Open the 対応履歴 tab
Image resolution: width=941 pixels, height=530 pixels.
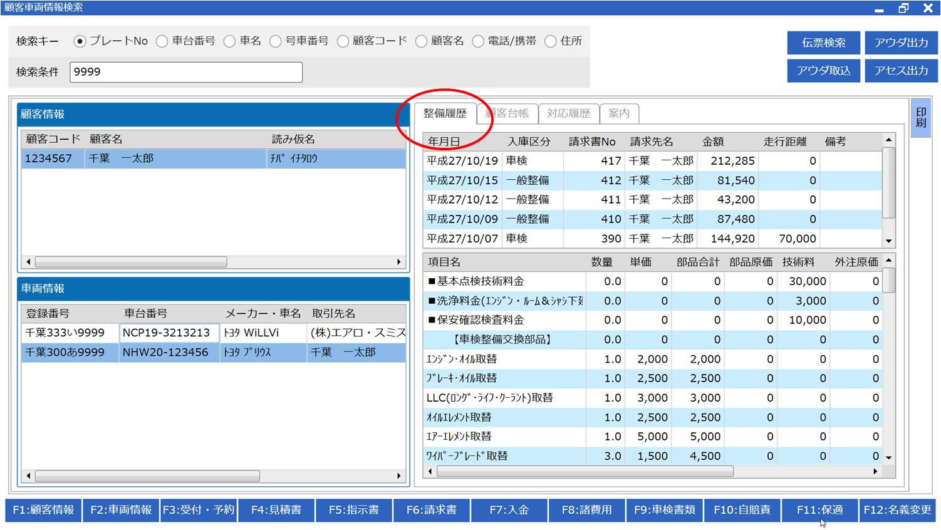pyautogui.click(x=568, y=113)
